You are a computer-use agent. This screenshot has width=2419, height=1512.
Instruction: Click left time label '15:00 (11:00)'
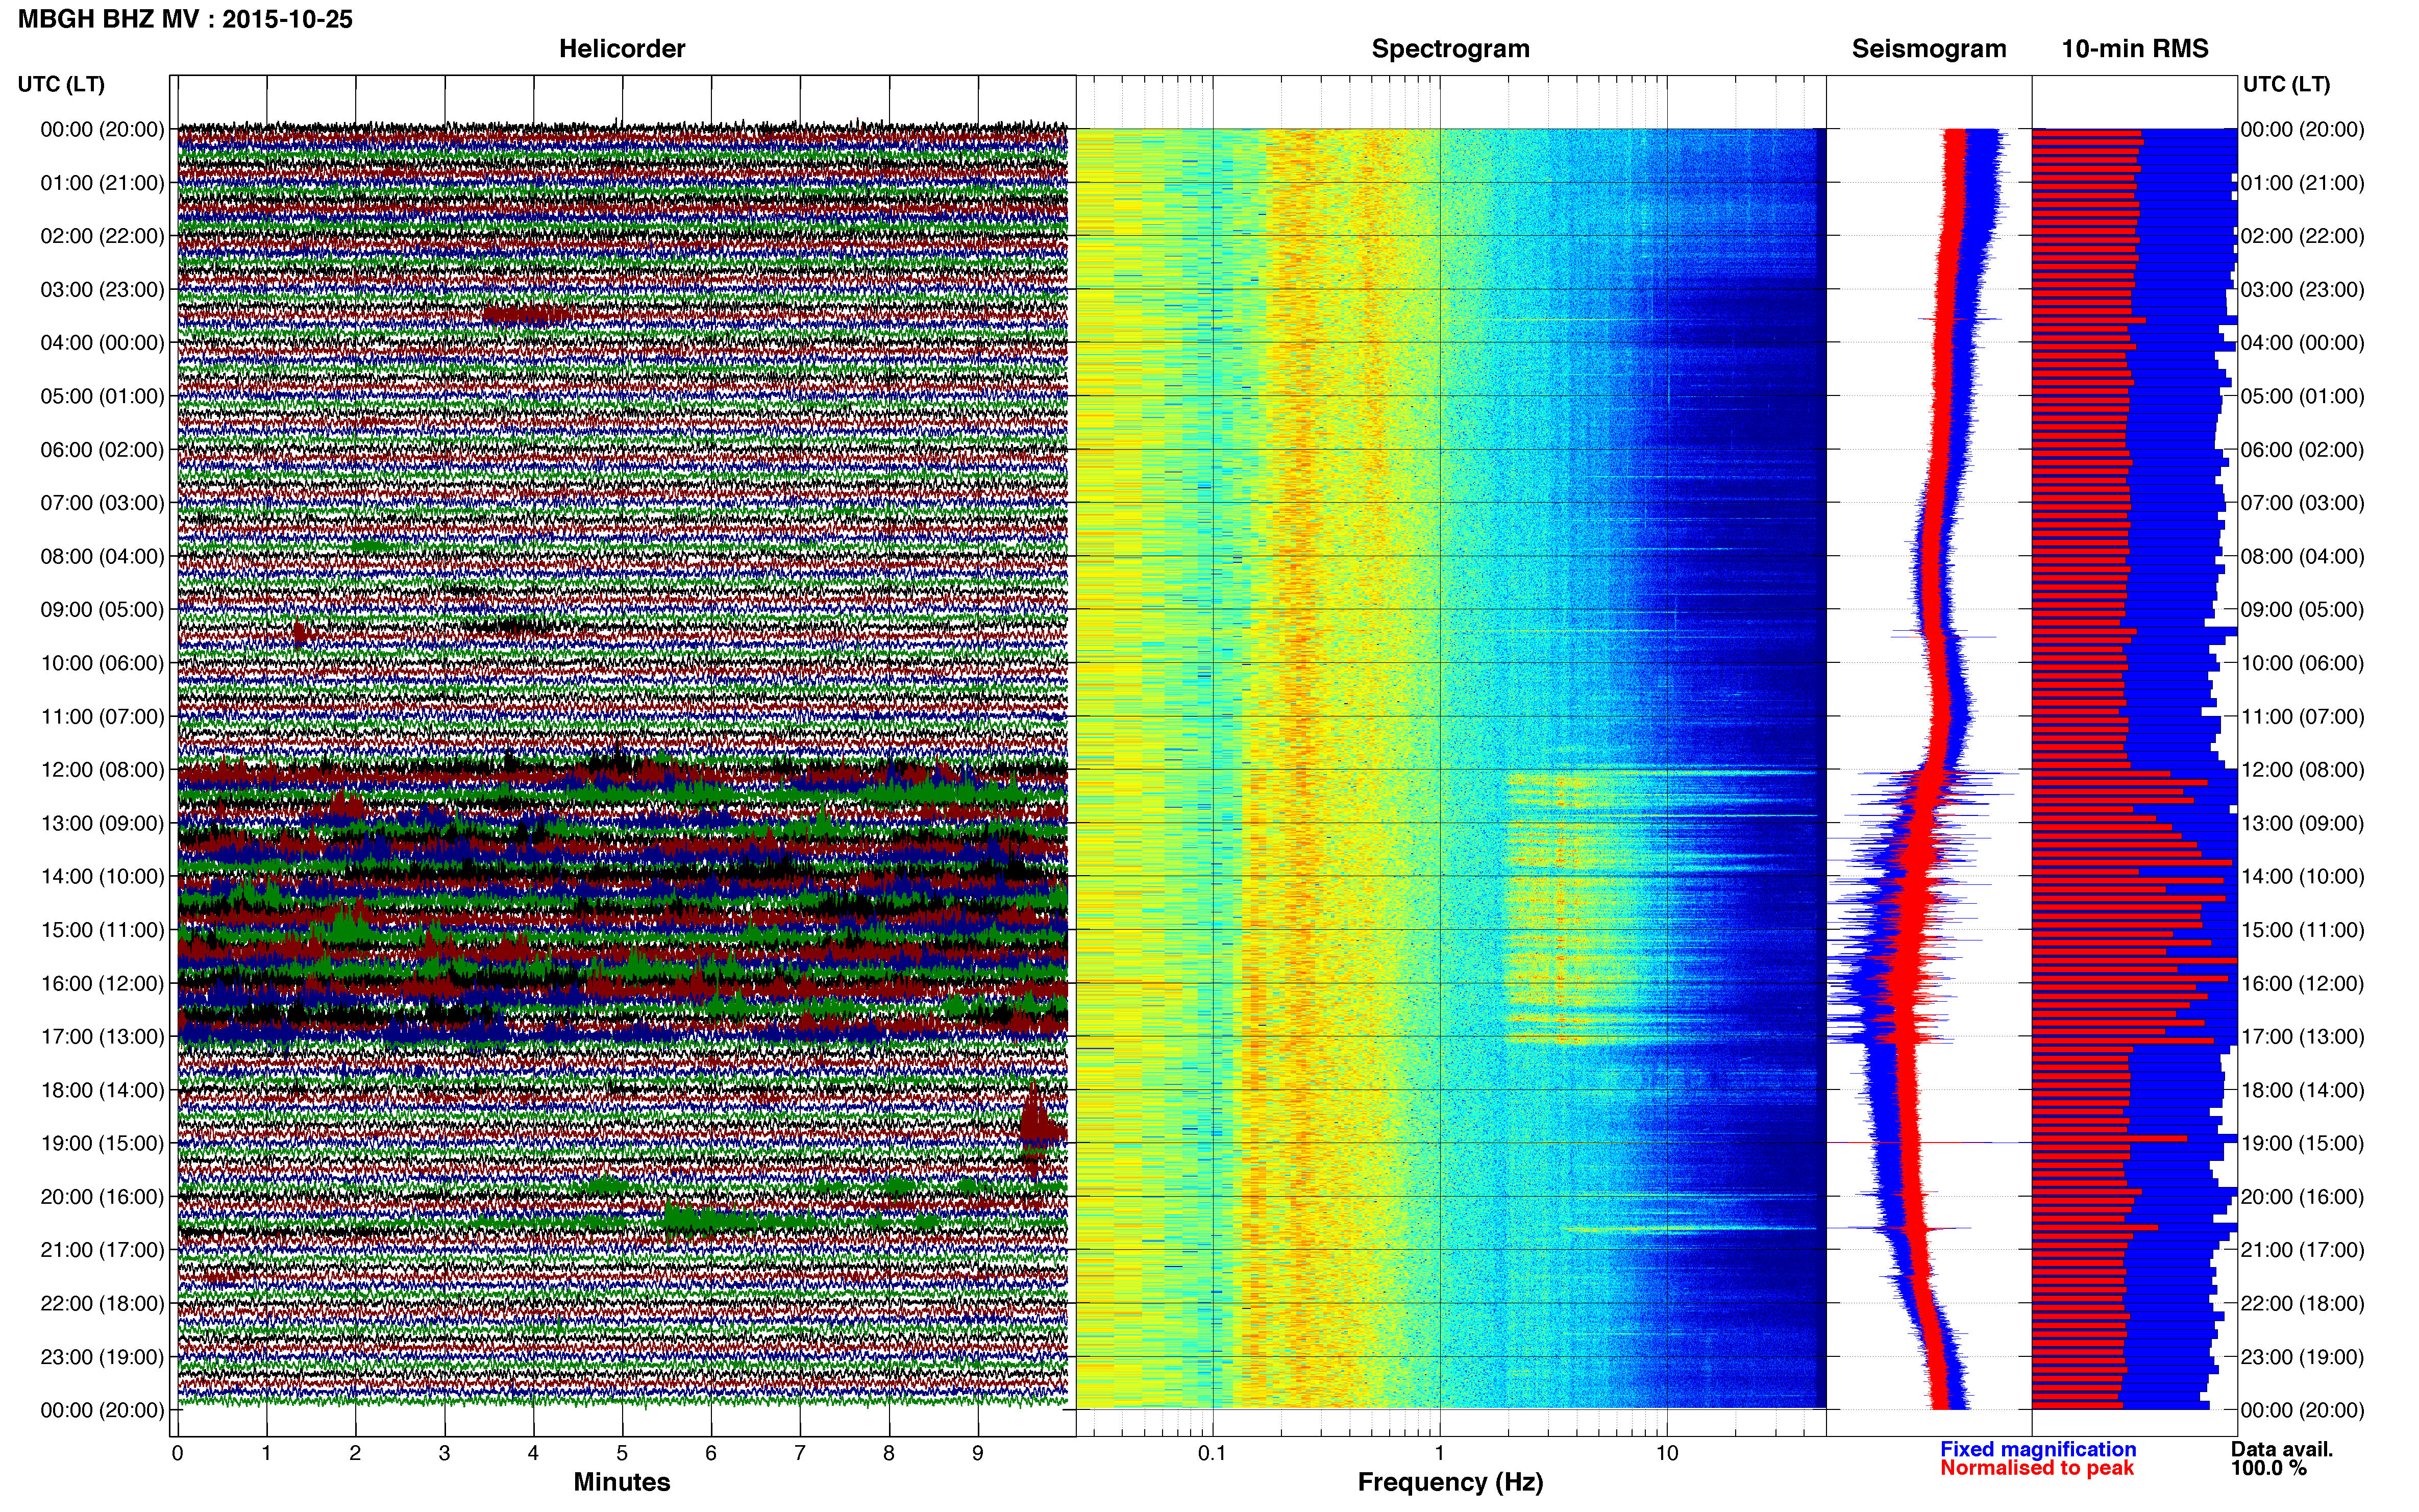(102, 930)
